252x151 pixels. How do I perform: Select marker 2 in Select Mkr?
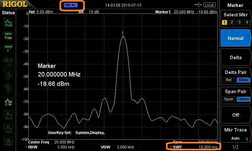point(232,22)
